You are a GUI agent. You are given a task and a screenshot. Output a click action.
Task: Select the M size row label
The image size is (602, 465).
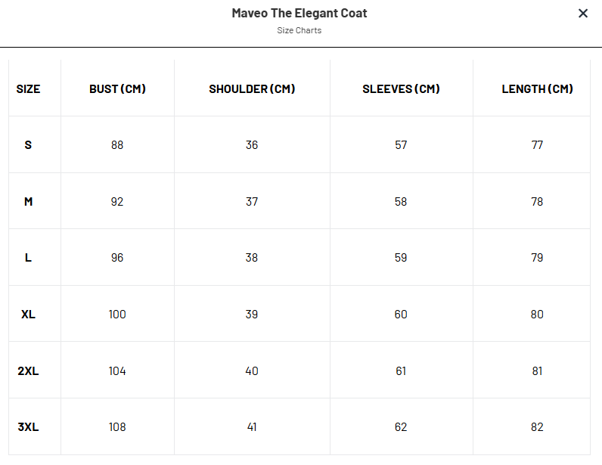(x=29, y=201)
